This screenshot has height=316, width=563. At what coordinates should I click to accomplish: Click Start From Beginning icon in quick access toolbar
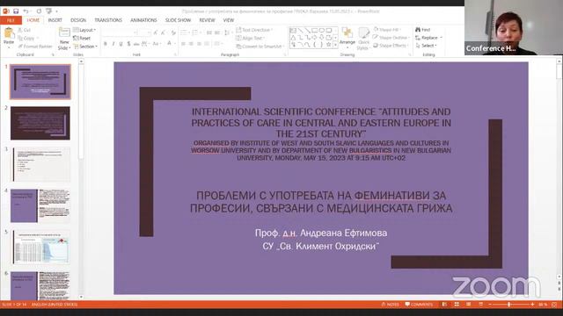point(49,11)
